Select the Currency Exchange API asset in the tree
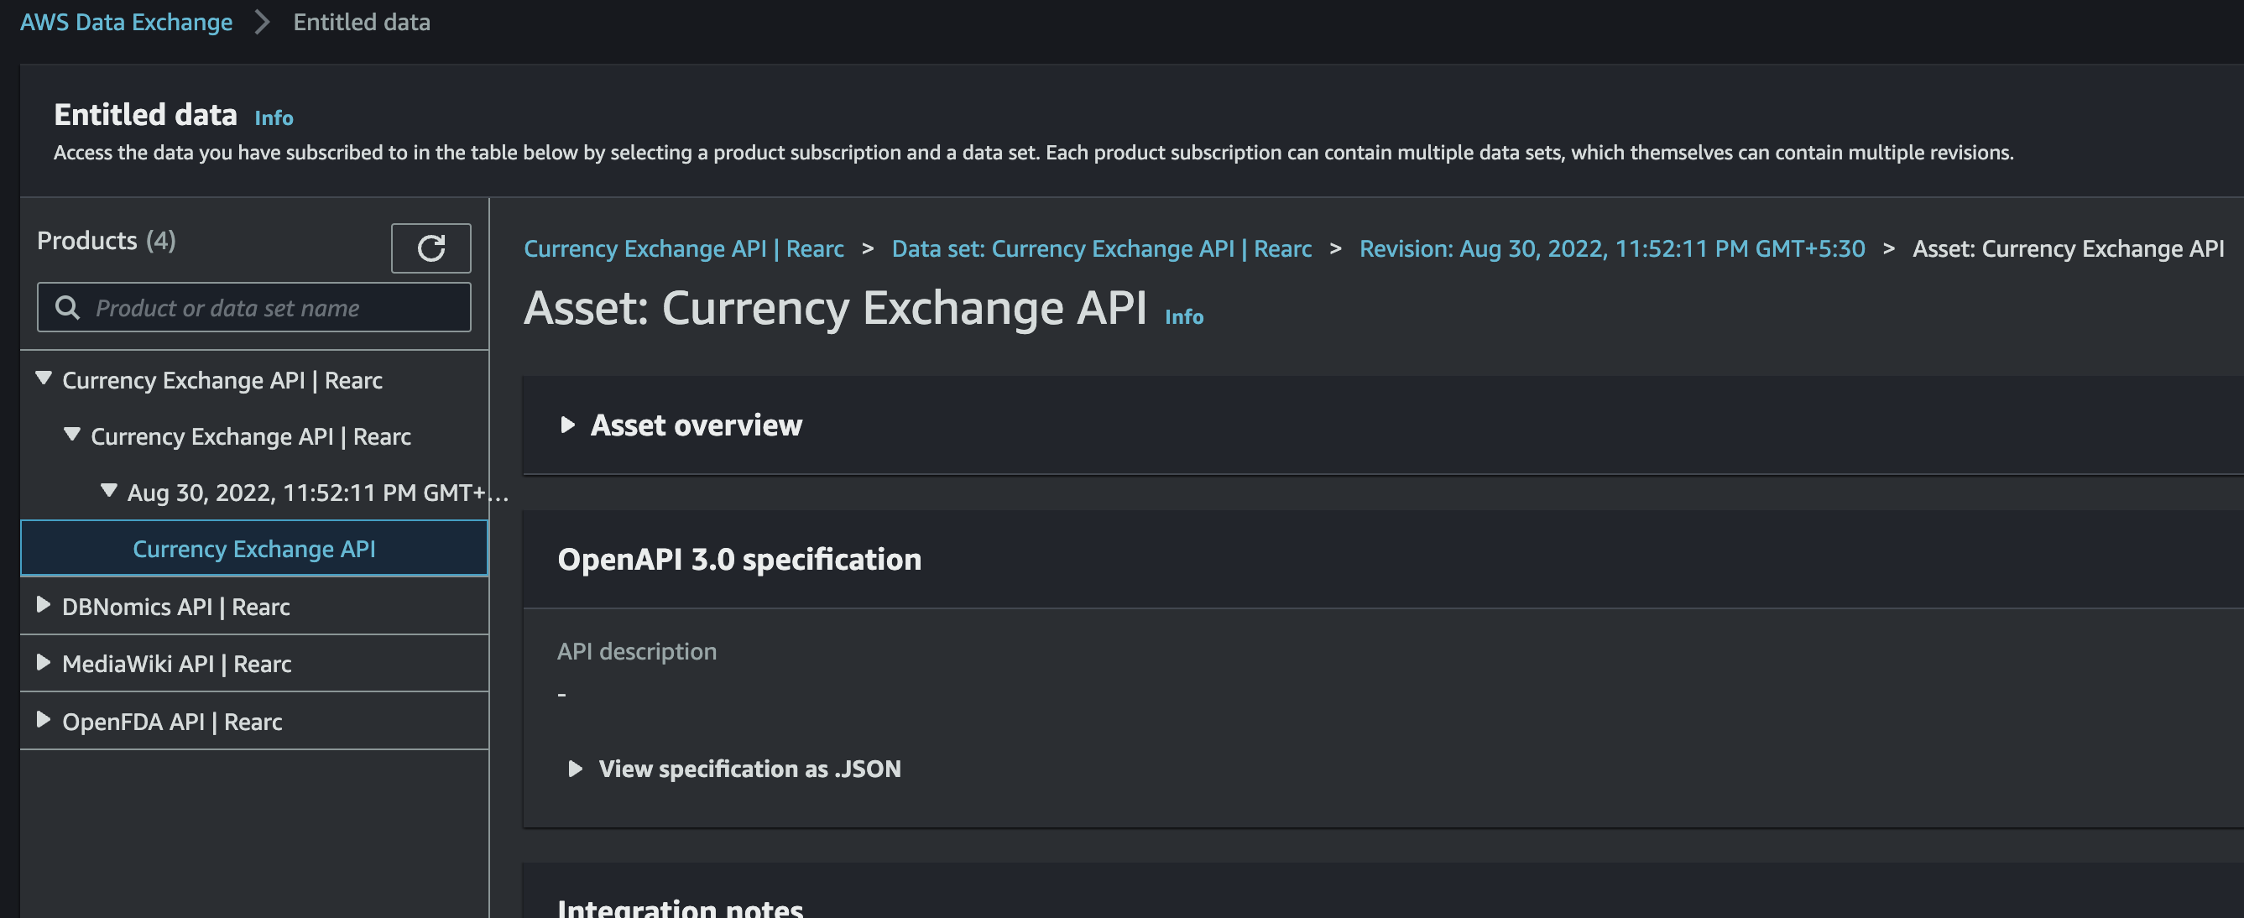 pyautogui.click(x=253, y=549)
